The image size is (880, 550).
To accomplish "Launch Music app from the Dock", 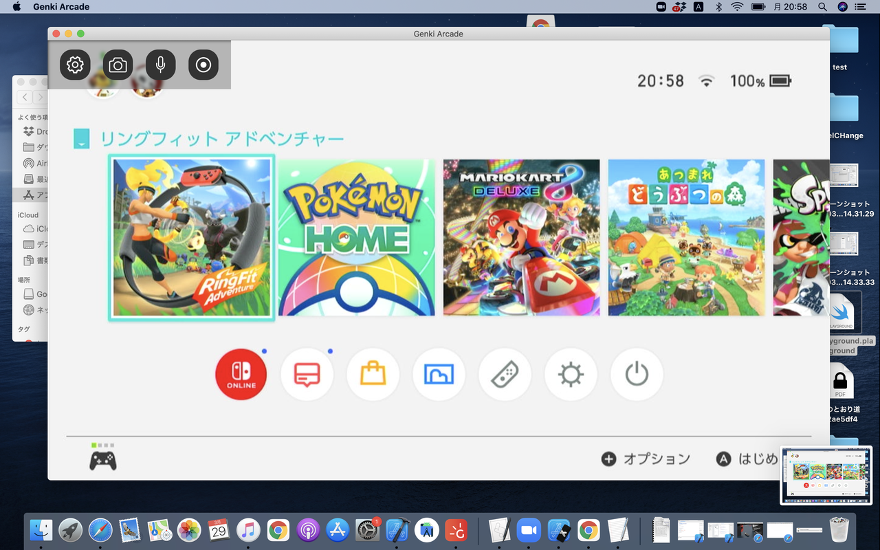I will point(248,529).
